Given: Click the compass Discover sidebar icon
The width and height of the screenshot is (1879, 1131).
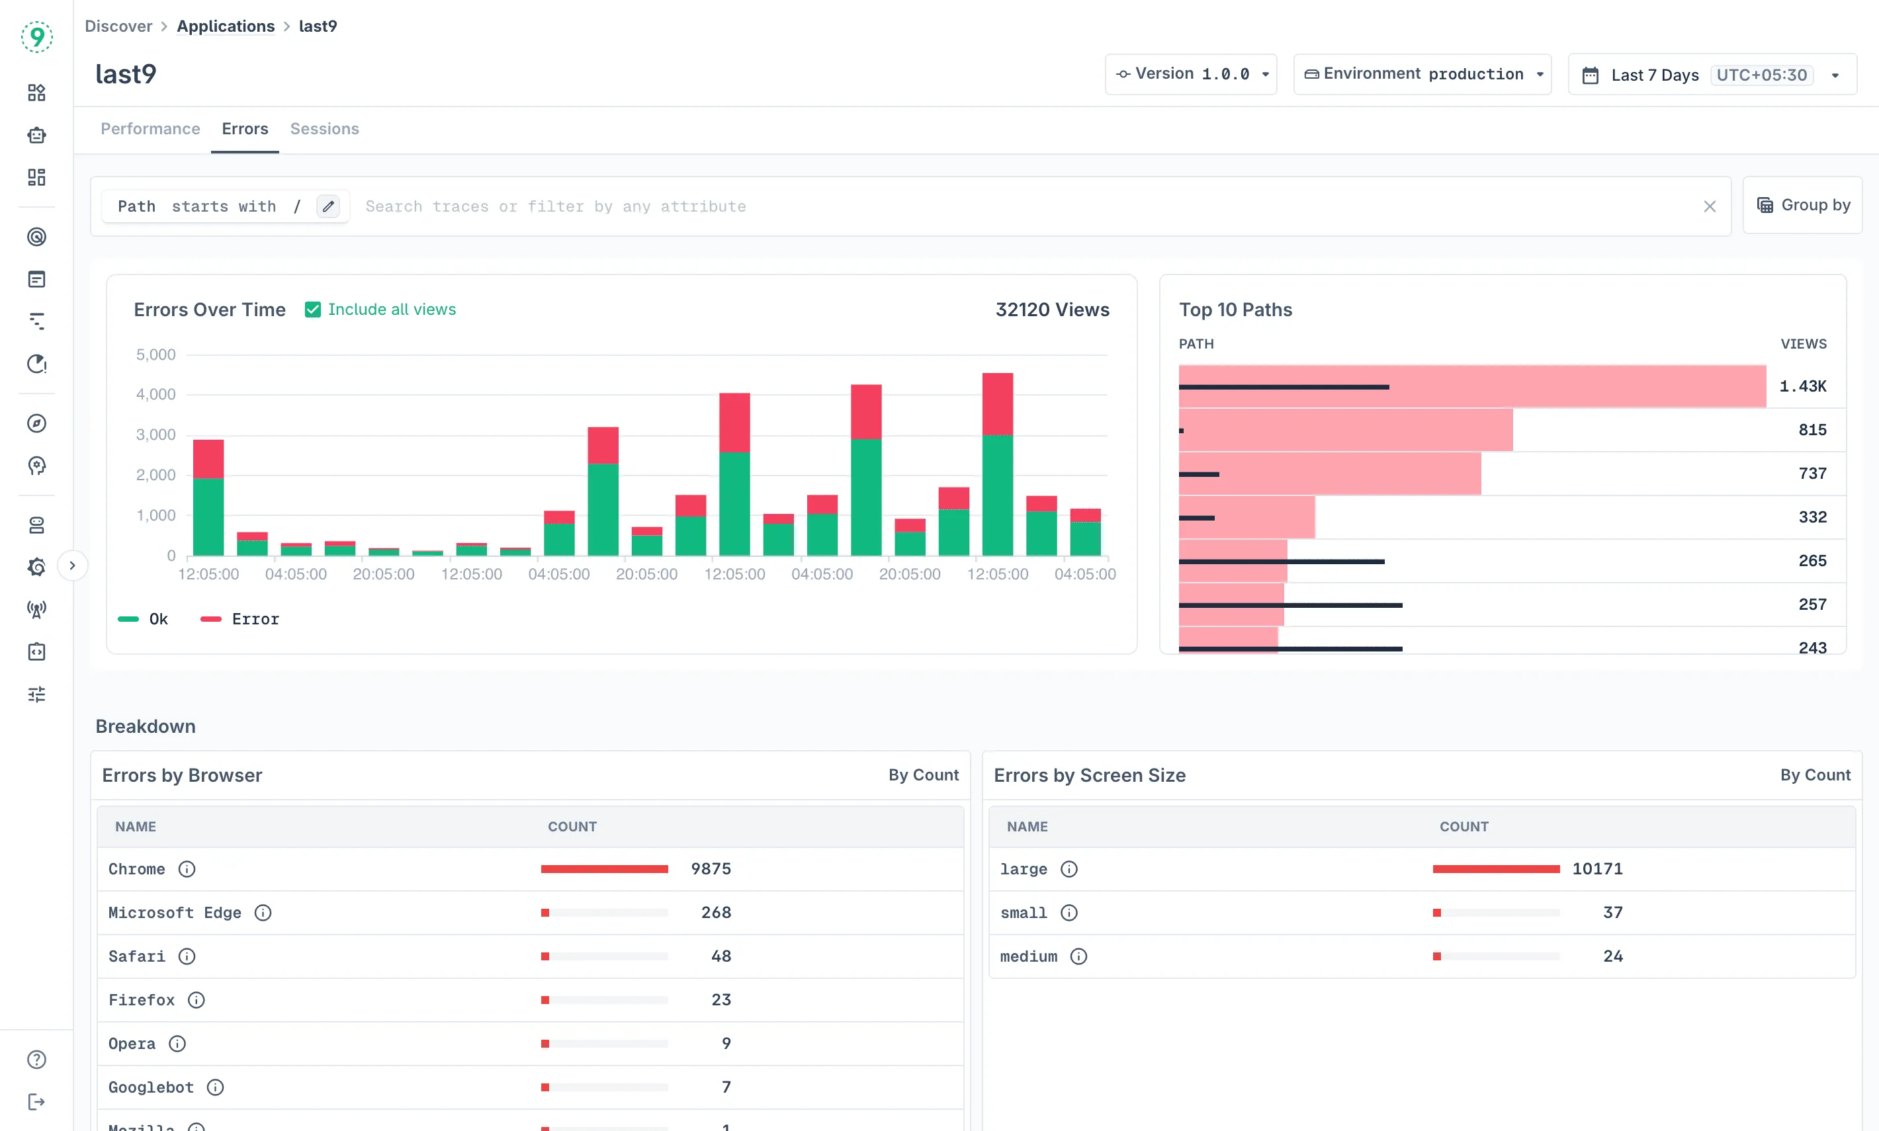Looking at the screenshot, I should [x=36, y=423].
